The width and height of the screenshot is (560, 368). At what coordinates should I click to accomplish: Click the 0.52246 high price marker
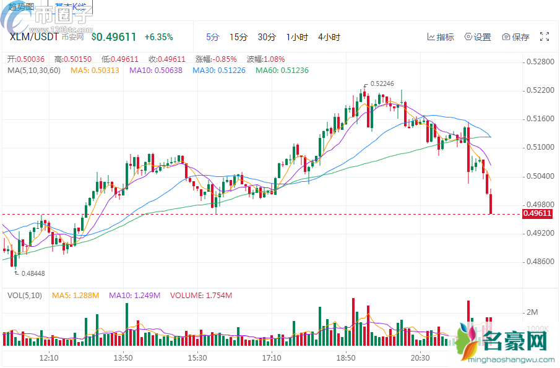382,84
